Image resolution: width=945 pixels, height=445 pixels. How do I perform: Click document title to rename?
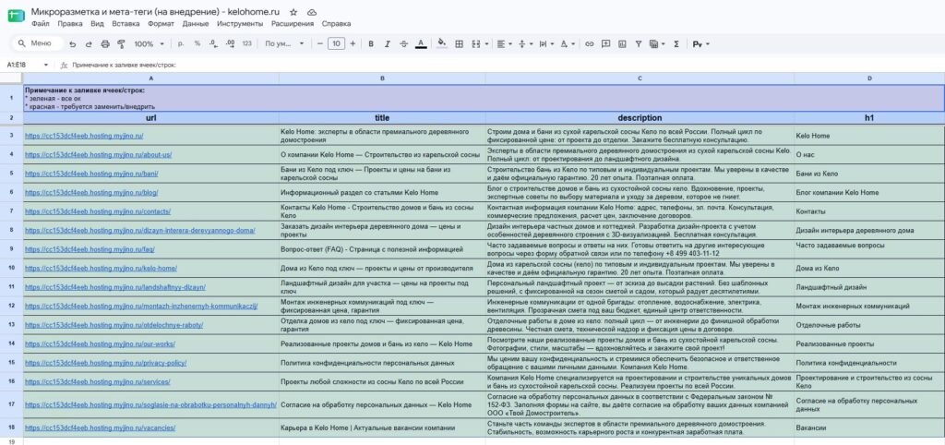155,12
